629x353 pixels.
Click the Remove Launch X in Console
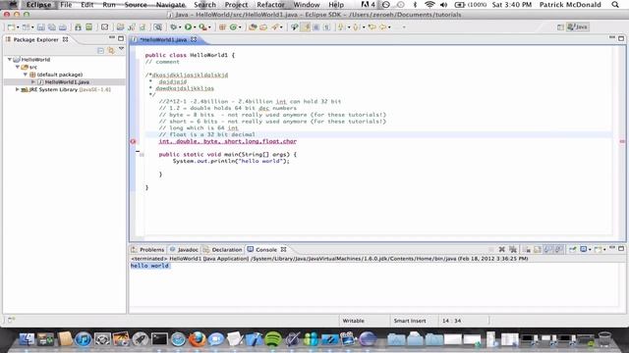[501, 249]
